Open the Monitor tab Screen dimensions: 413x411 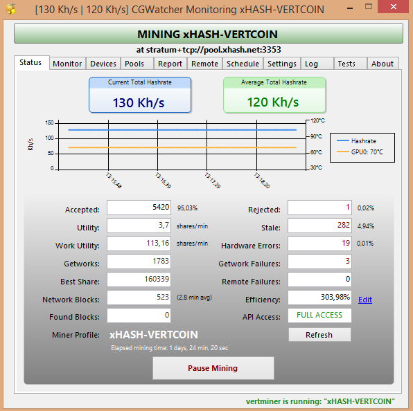pos(67,64)
